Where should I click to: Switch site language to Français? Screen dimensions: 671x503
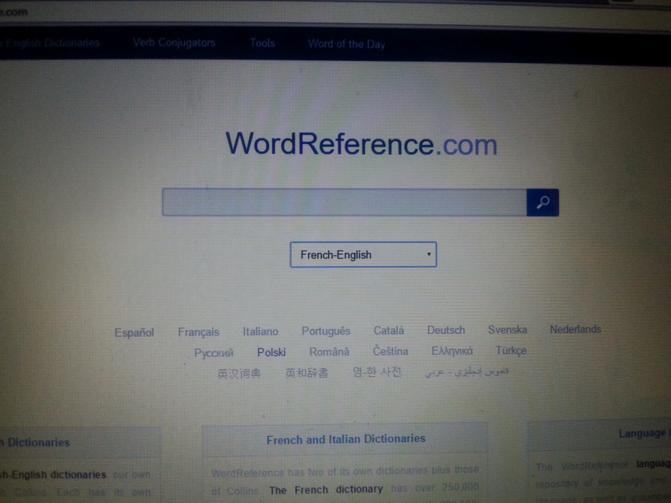click(x=199, y=332)
